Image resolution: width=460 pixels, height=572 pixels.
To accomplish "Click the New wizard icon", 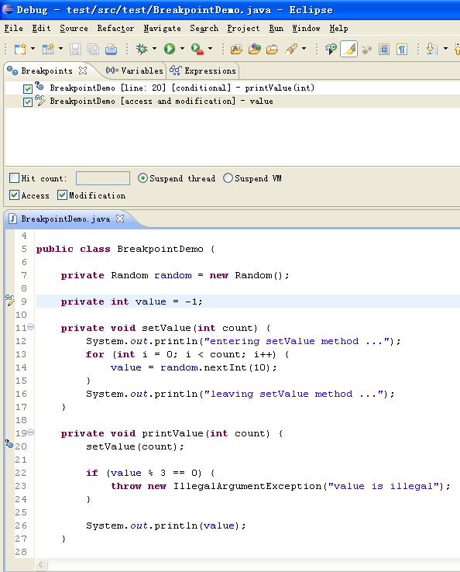I will coord(20,49).
